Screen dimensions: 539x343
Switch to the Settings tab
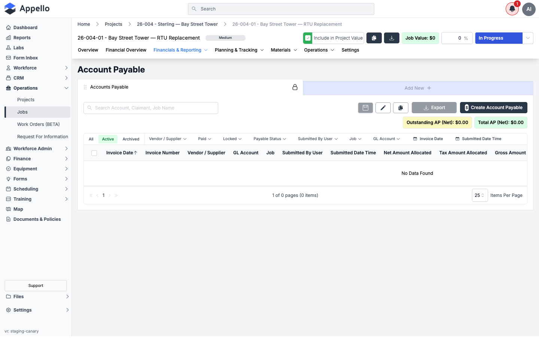350,50
